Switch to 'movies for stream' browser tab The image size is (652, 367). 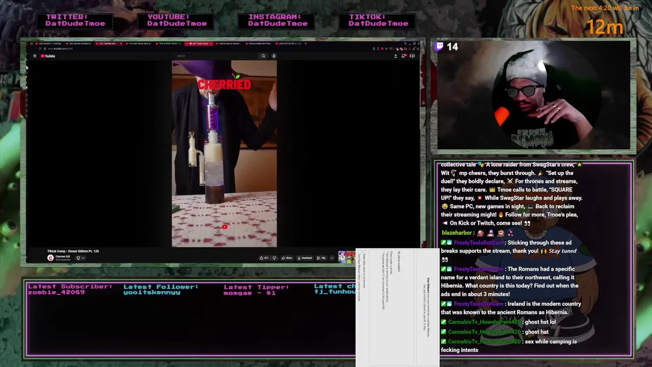[x=229, y=44]
